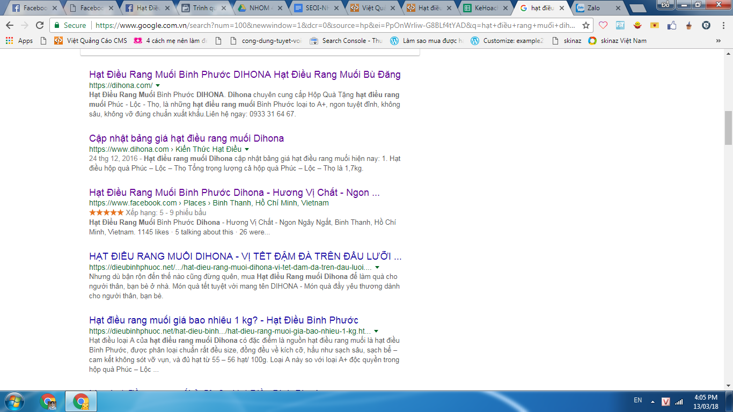Show hidden system tray icons
The width and height of the screenshot is (733, 412).
click(x=652, y=401)
